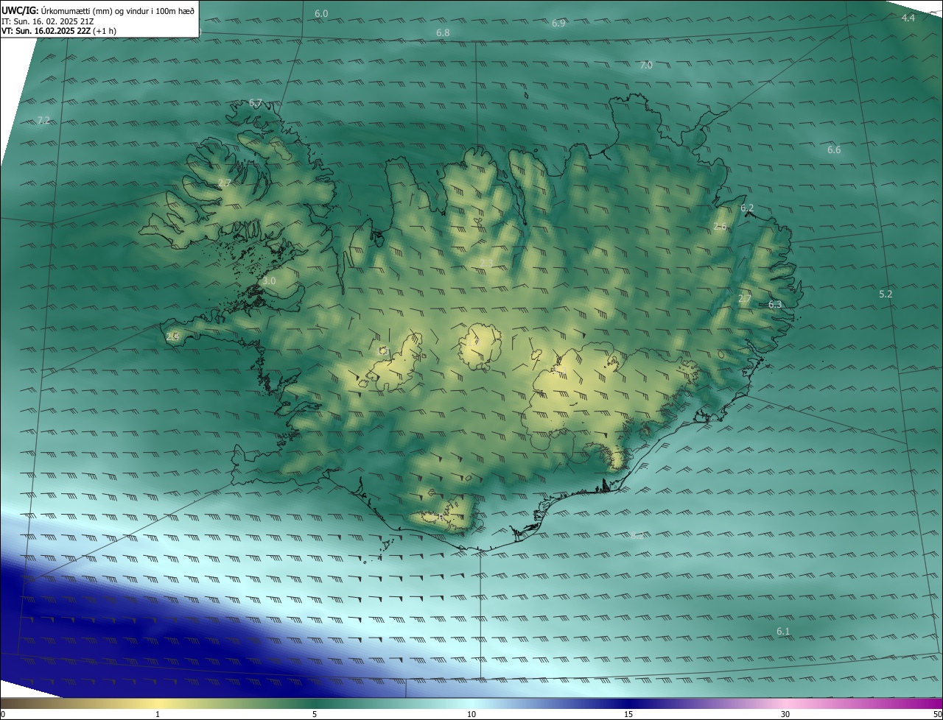Image resolution: width=943 pixels, height=720 pixels.
Task: Click the 2.6 value label
Action: tap(720, 227)
